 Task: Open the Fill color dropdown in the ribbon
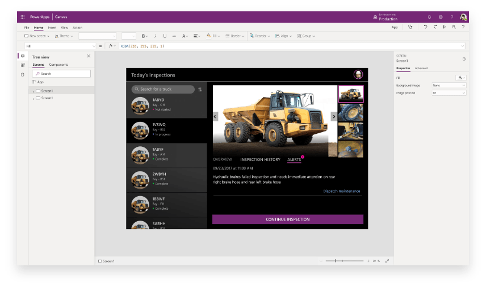(213, 36)
